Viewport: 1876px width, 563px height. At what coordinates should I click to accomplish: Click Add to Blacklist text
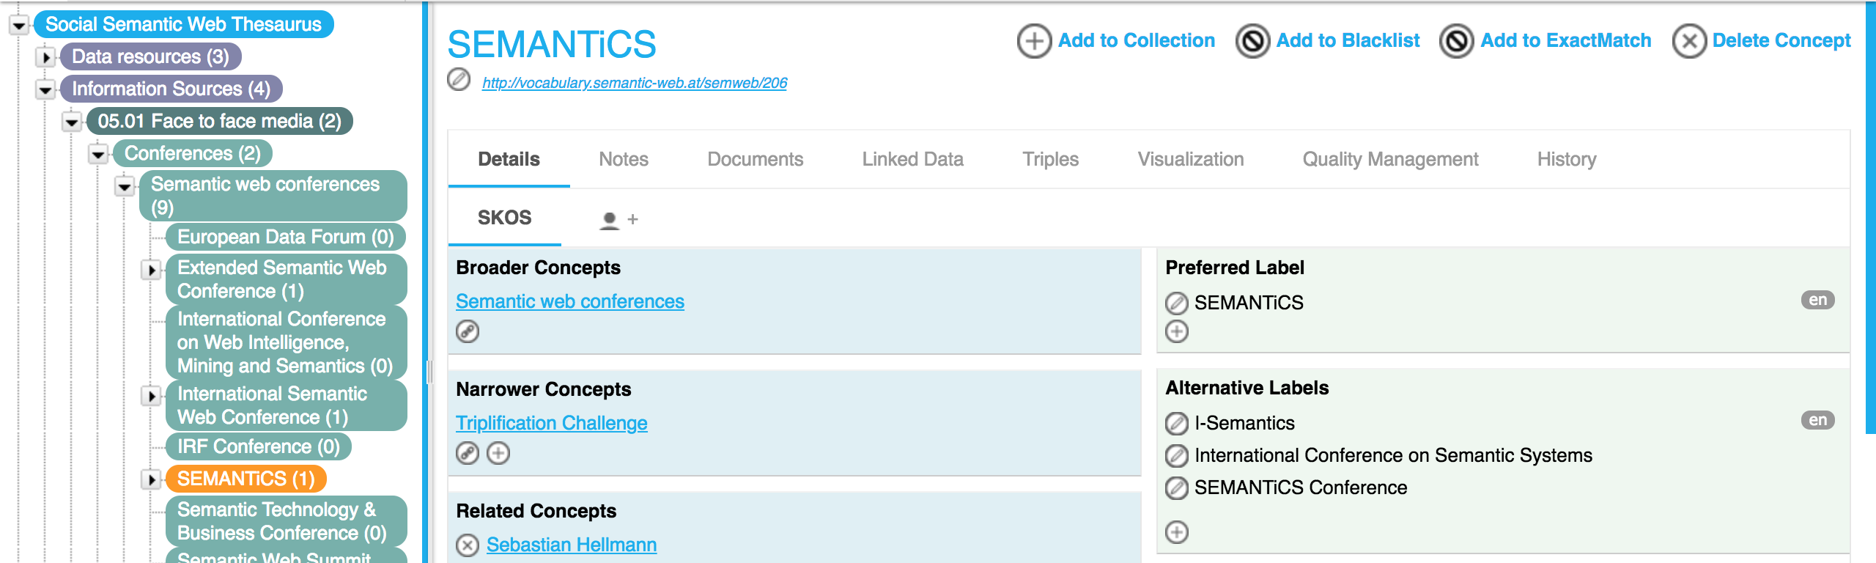pos(1348,40)
